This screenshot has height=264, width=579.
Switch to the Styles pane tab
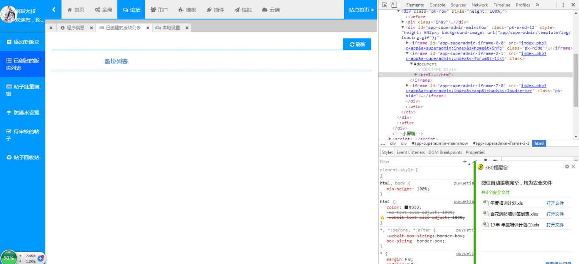(x=387, y=152)
